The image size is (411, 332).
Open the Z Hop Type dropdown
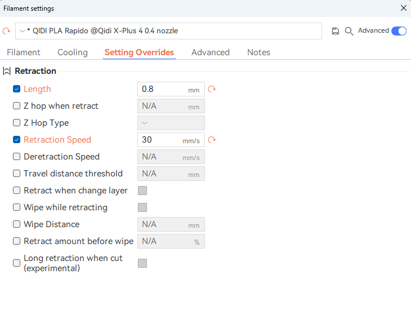tap(171, 123)
